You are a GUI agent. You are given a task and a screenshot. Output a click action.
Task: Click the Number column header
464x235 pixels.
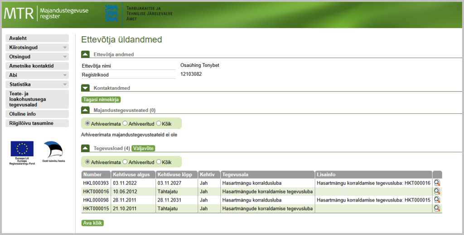[x=96, y=174]
